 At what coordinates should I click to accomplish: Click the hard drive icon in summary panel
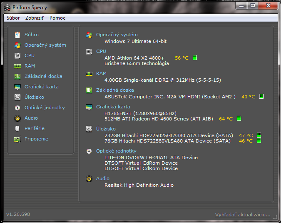(x=89, y=129)
